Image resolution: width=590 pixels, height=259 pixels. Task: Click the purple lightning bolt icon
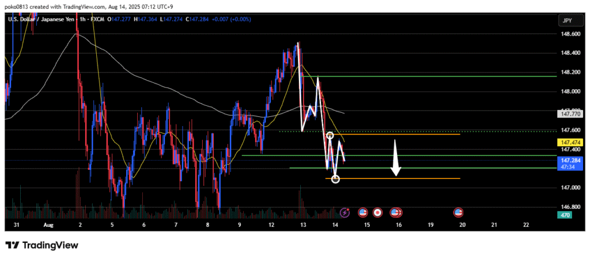(345, 212)
